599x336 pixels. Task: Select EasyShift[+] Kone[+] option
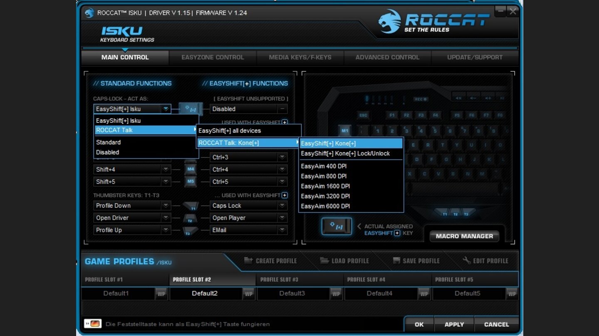351,144
